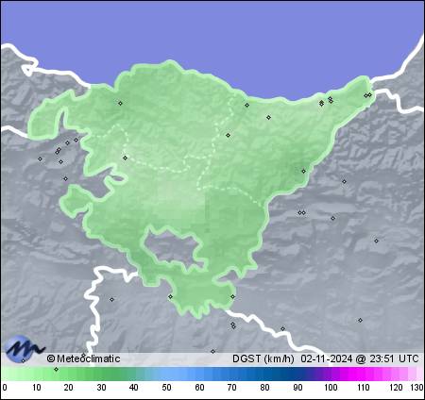
Task: Select the twin markers in the gray area east of the green zone
Action: click(x=301, y=212)
